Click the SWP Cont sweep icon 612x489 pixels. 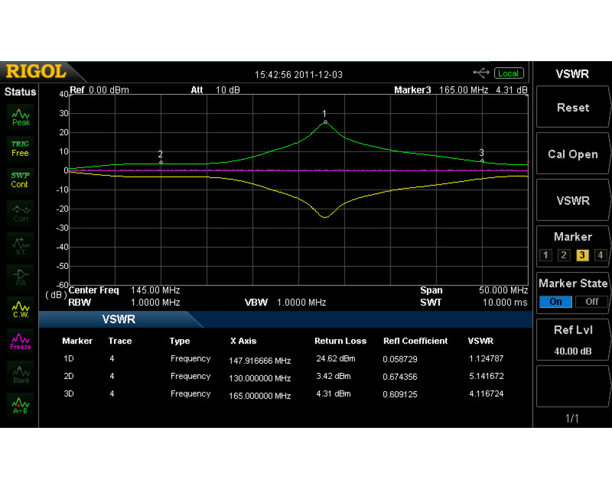(x=20, y=179)
